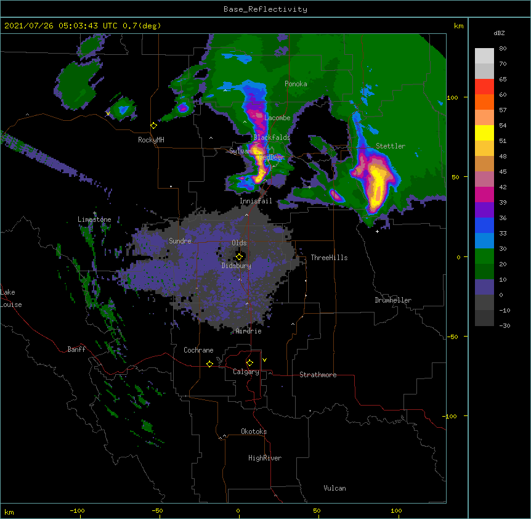Viewport: 531px width, 519px height.
Task: Click the Stettler label
Action: pos(391,146)
